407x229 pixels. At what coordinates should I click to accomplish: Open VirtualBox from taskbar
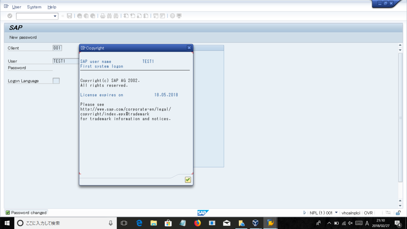[x=256, y=223]
